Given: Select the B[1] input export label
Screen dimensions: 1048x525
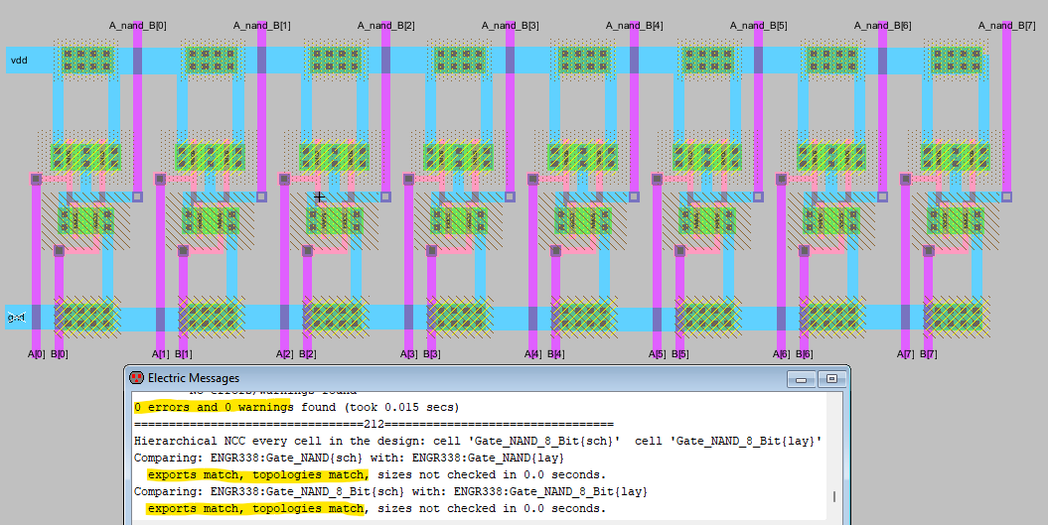Looking at the screenshot, I should pyautogui.click(x=184, y=354).
